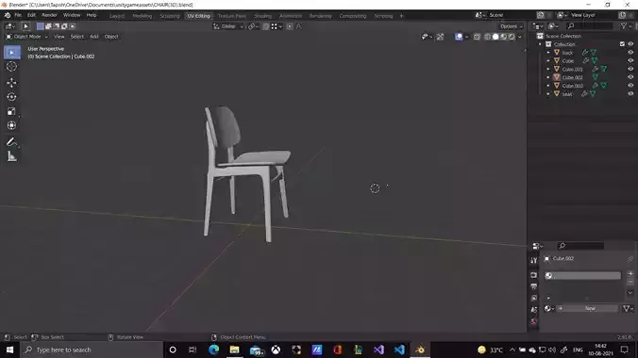This screenshot has width=638, height=358.
Task: Open the View Layer properties tab
Action: coord(534,299)
